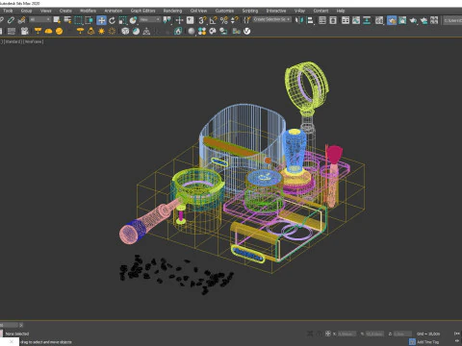This screenshot has height=346, width=462.
Task: Click the Use Pivot Point Center icon
Action: pyautogui.click(x=167, y=20)
